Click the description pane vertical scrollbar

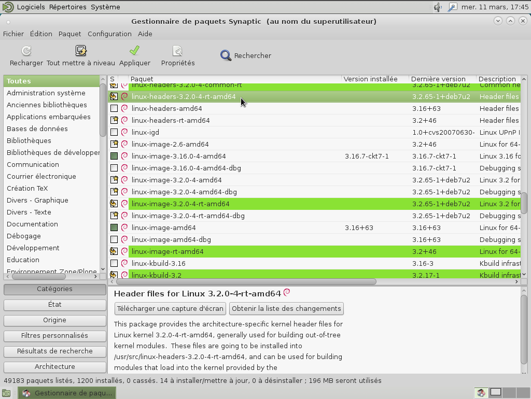click(x=524, y=329)
